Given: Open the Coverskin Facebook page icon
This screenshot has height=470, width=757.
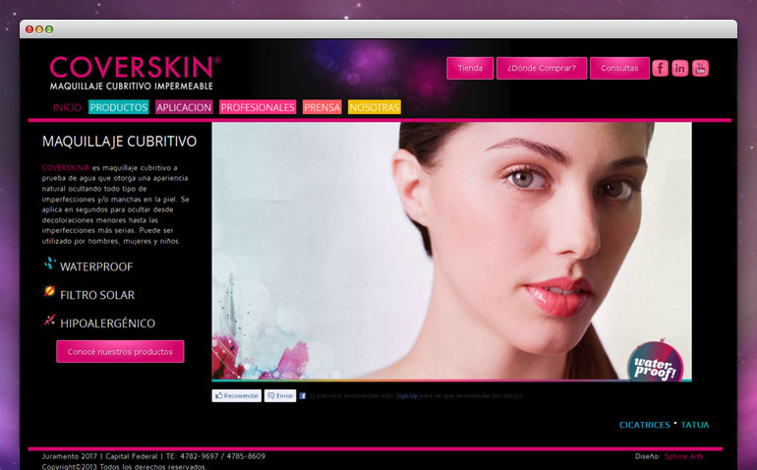Looking at the screenshot, I should coord(660,68).
